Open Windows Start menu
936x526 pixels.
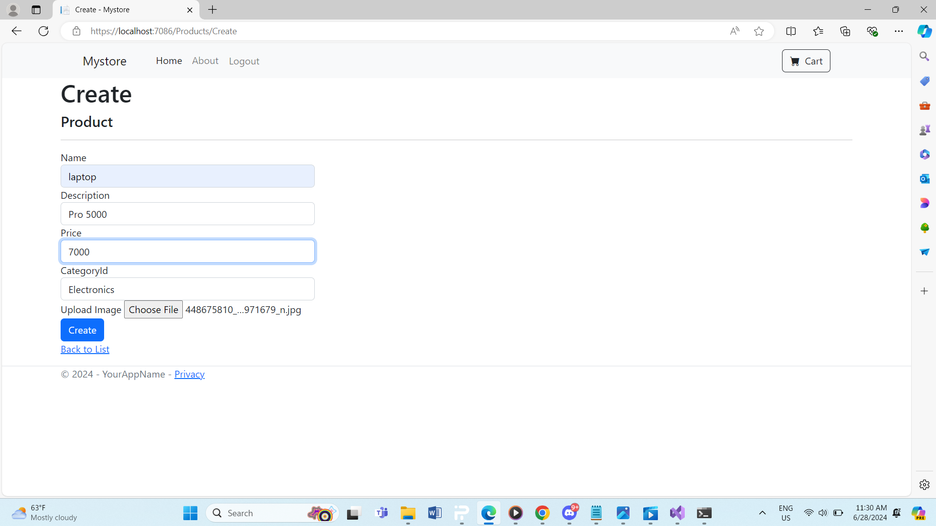[x=190, y=513]
